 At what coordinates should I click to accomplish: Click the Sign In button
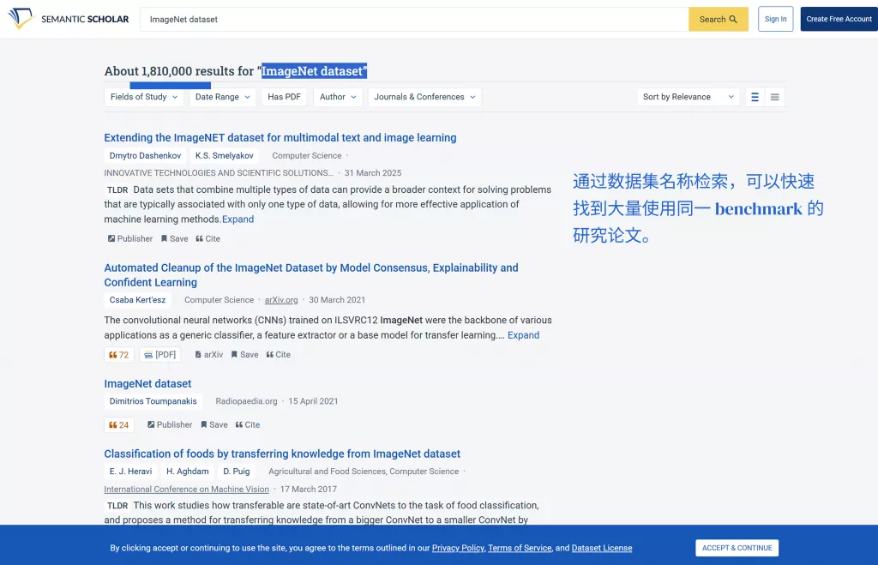[775, 19]
